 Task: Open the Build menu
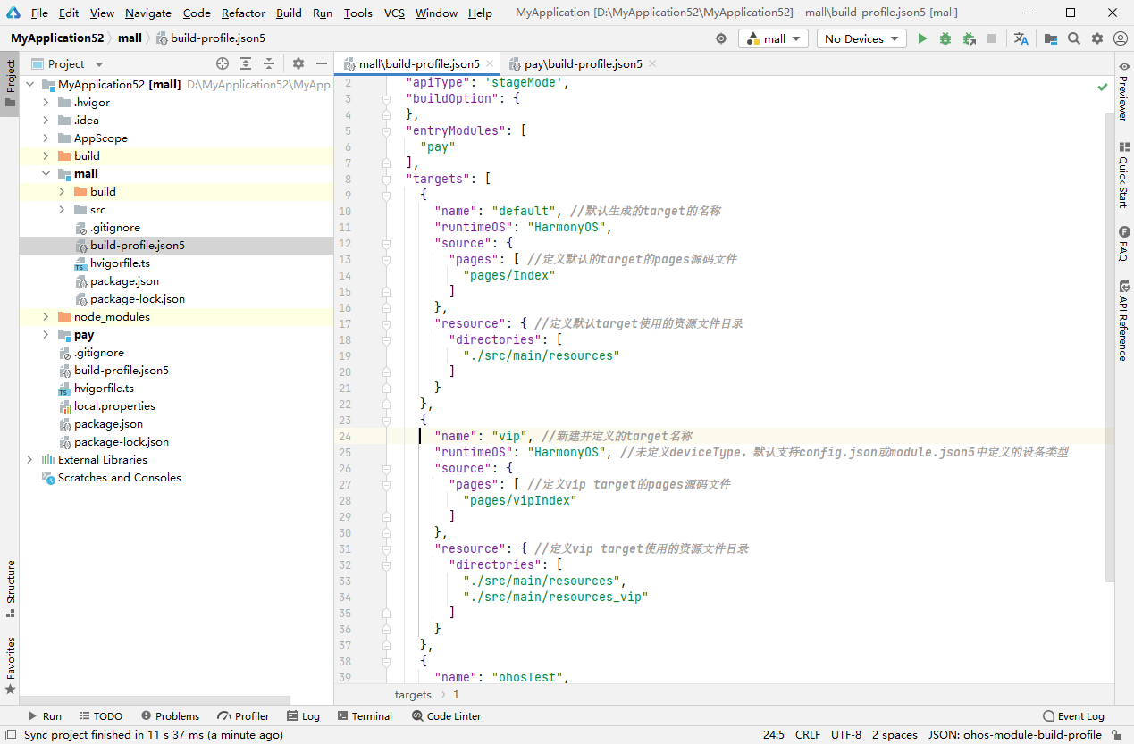289,13
